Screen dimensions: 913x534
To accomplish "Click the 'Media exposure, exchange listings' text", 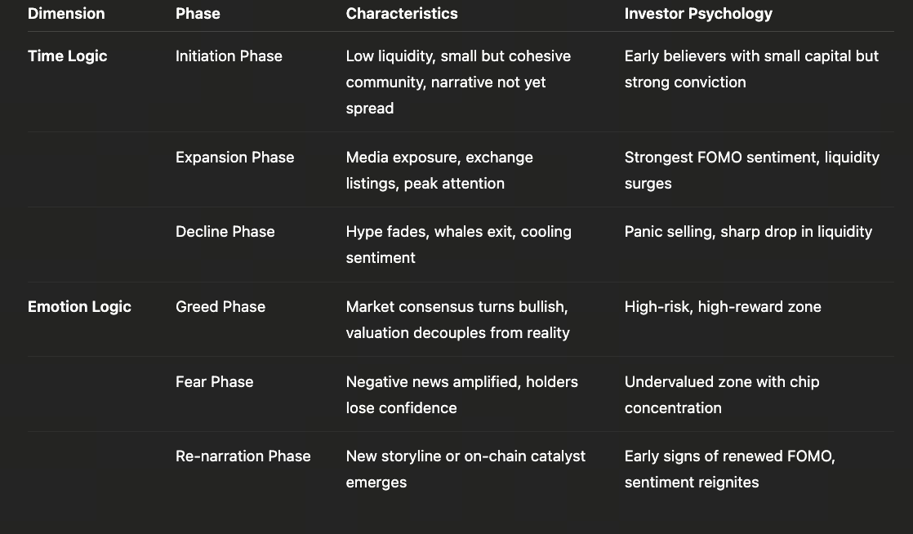I will coord(439,158).
